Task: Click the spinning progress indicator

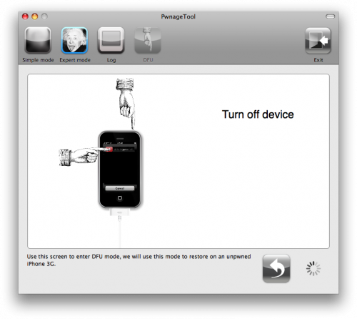Action: [313, 268]
